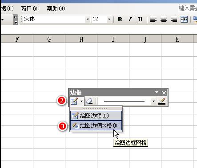This screenshot has width=197, height=168.
Task: Open the 帮助 menu
Action: coord(56,8)
